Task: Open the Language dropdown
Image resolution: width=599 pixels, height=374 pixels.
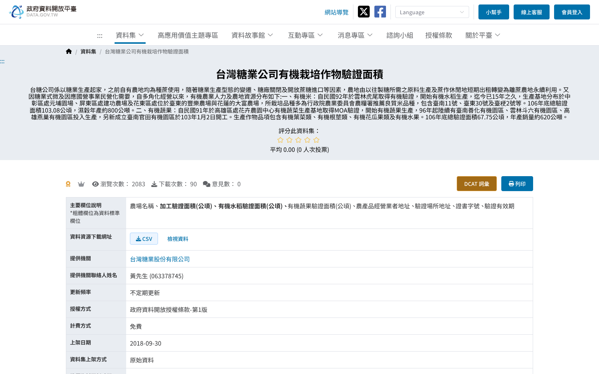Action: tap(432, 12)
